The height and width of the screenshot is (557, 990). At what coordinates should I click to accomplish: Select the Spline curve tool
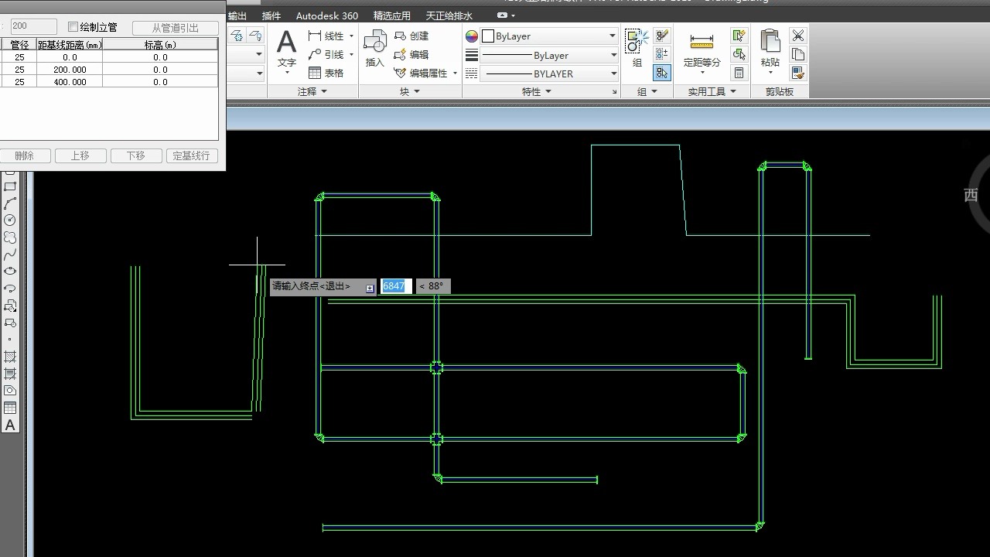[x=10, y=255]
